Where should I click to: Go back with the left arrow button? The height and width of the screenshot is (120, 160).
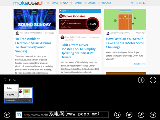7,115
